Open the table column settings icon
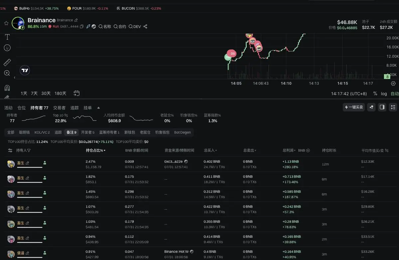 [x=10, y=150]
